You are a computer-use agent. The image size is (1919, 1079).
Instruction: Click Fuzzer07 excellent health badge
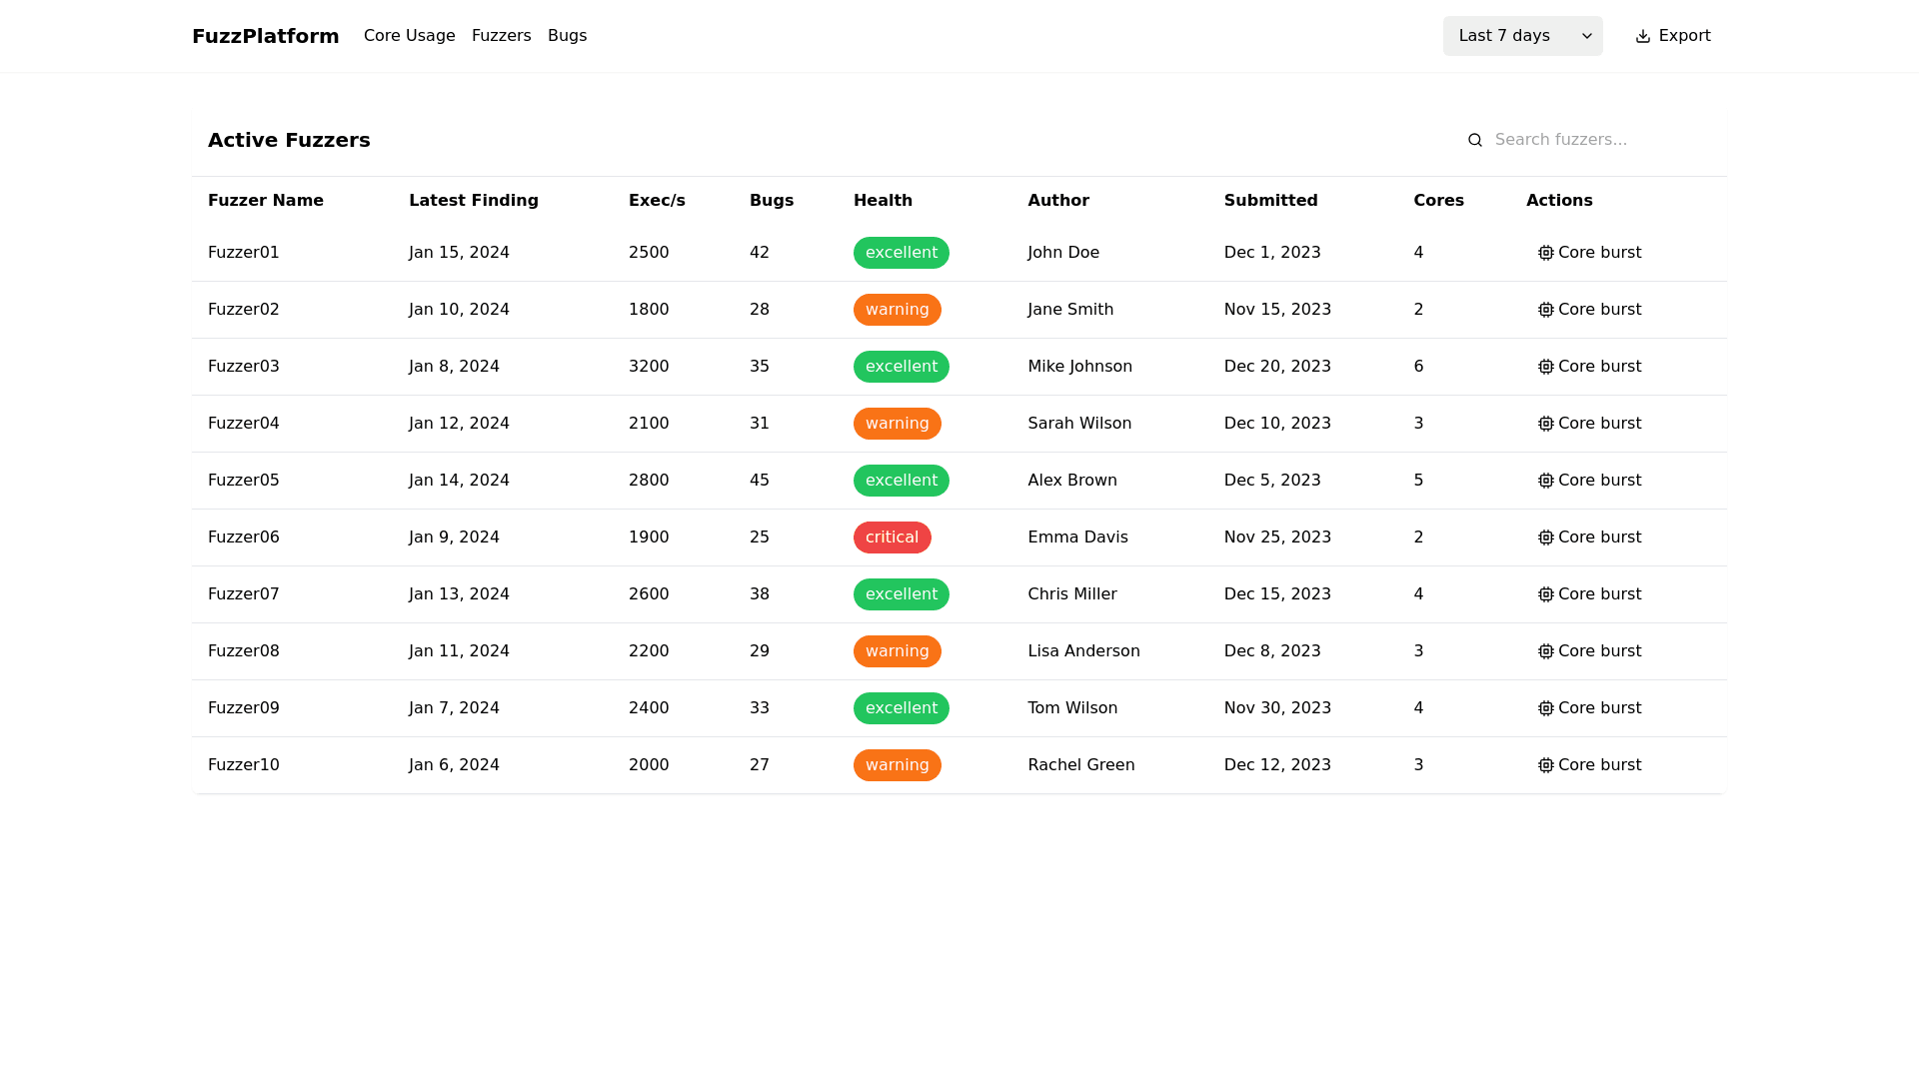tap(901, 594)
